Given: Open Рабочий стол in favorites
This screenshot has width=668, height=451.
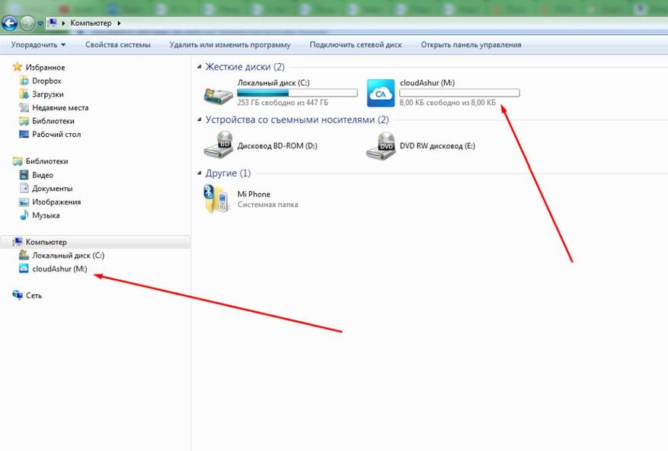Looking at the screenshot, I should tap(56, 135).
